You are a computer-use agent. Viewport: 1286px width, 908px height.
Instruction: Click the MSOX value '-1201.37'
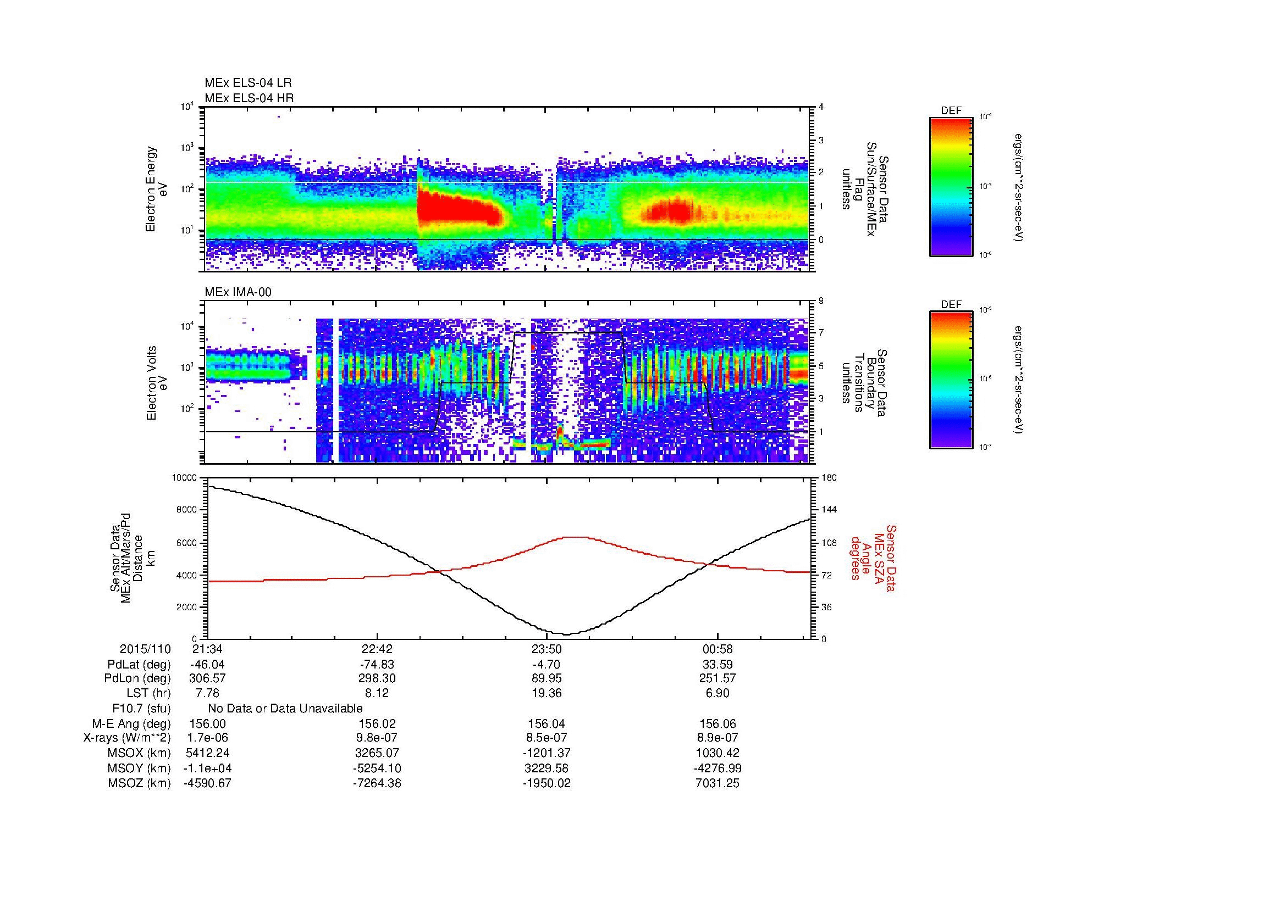pos(547,753)
